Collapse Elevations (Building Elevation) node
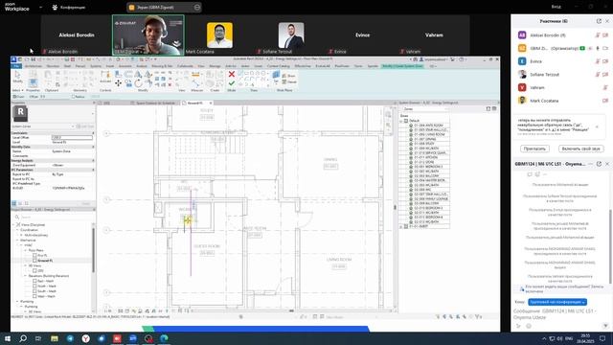 (x=26, y=276)
